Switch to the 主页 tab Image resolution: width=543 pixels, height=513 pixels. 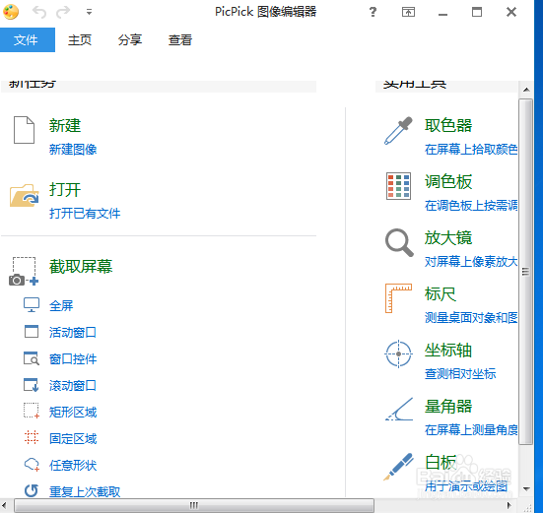coord(80,39)
